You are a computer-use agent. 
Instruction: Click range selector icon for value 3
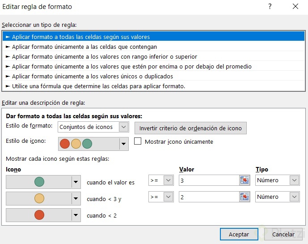tap(245, 180)
